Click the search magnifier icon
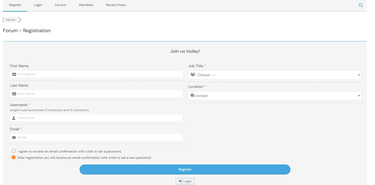Image resolution: width=375 pixels, height=185 pixels. [360, 5]
